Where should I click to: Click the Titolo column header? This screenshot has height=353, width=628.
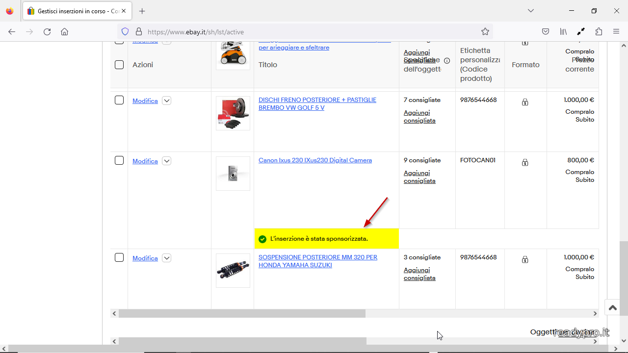coord(268,65)
